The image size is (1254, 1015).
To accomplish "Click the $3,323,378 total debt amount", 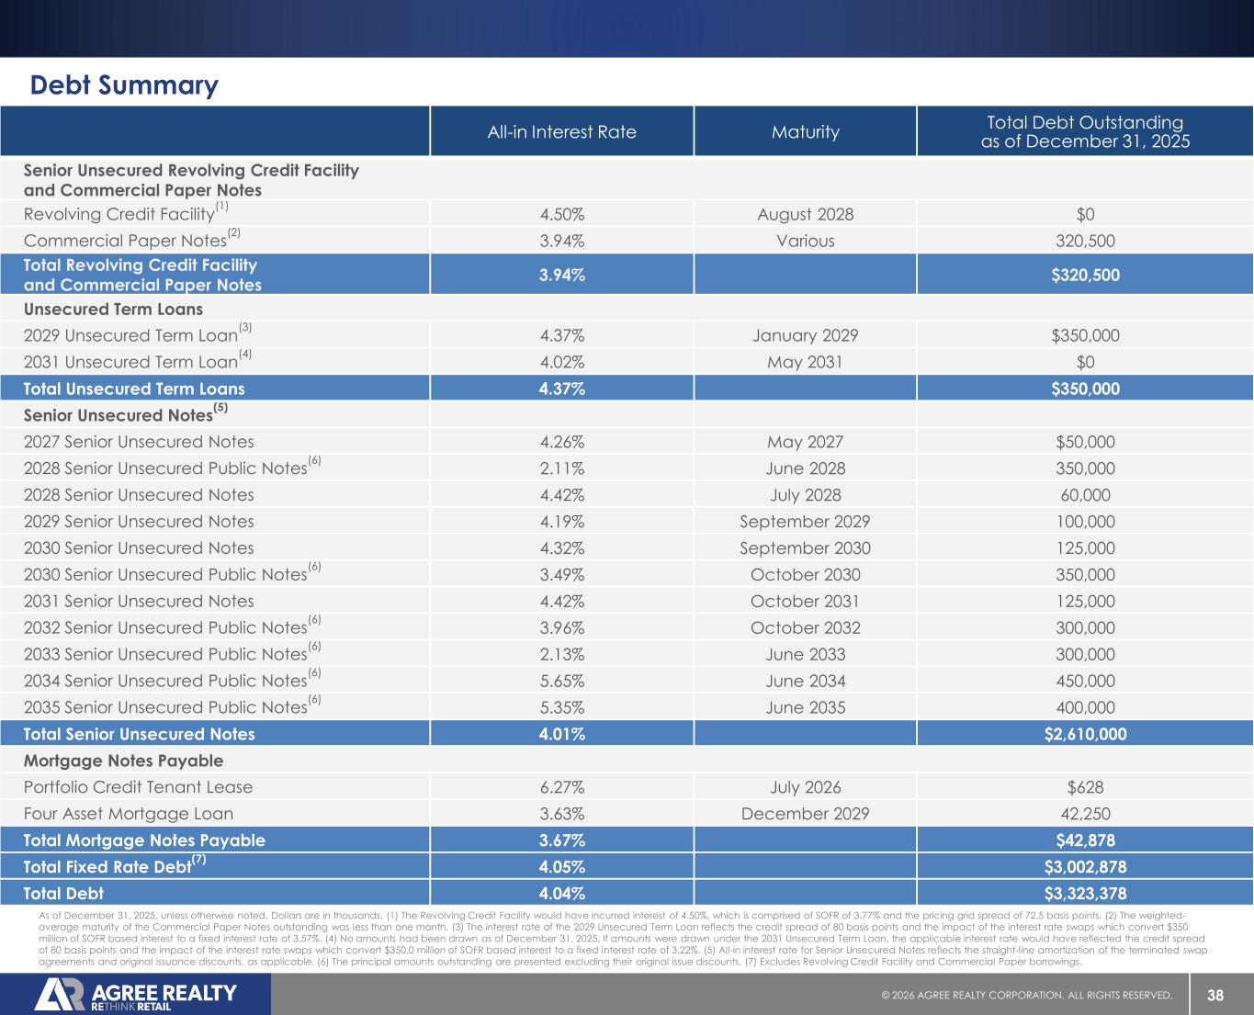I will [1085, 894].
